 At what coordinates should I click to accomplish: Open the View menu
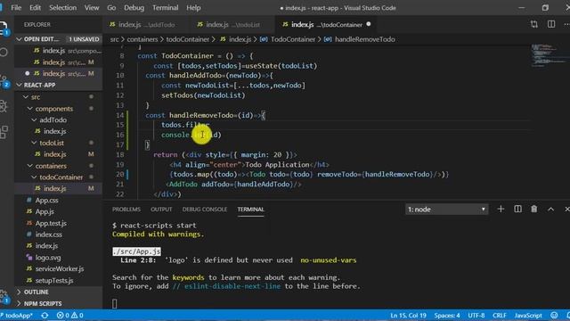tap(92, 8)
